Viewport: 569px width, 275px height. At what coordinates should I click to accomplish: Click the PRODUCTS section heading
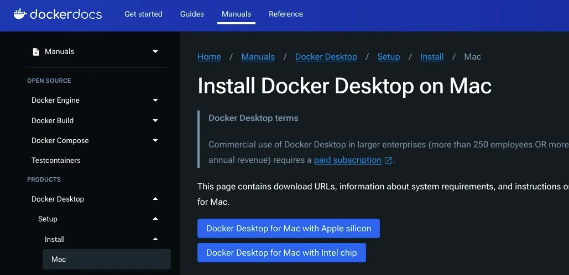click(x=44, y=179)
